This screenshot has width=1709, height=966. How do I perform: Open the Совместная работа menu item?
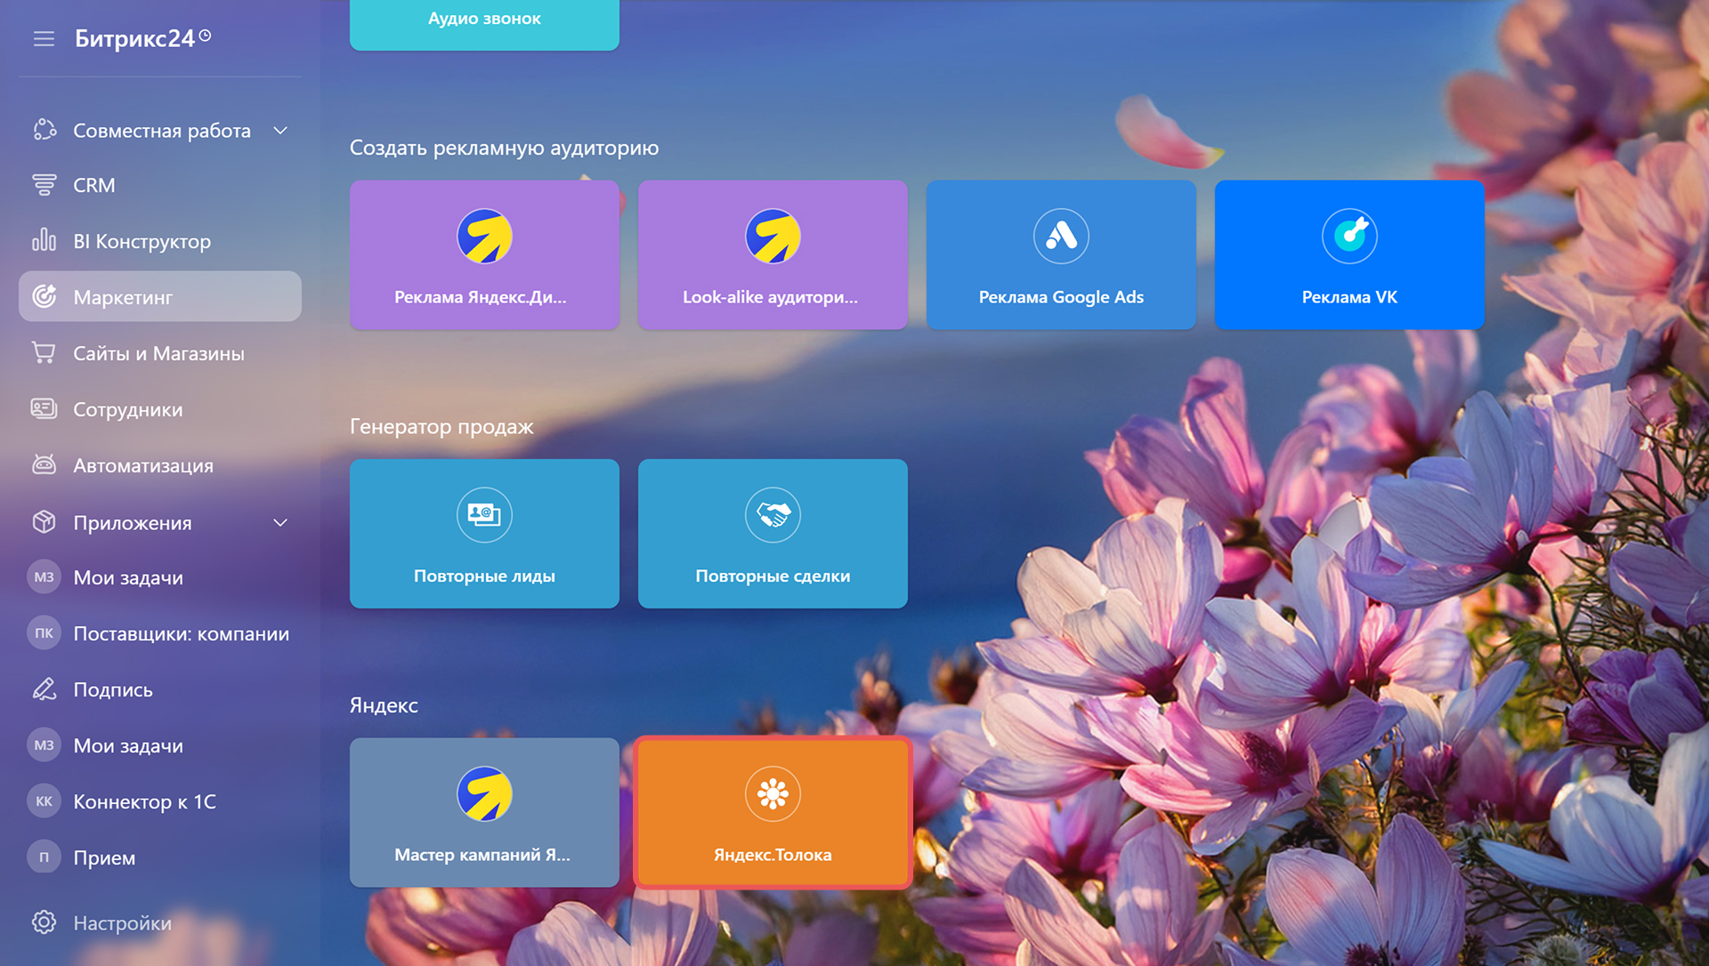coord(162,131)
